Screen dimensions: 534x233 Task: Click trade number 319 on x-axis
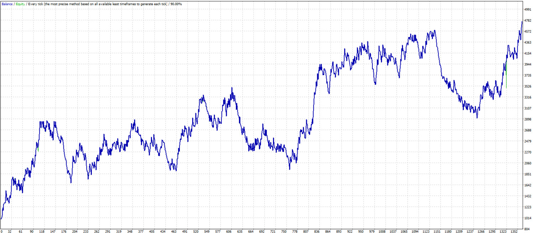point(119,231)
